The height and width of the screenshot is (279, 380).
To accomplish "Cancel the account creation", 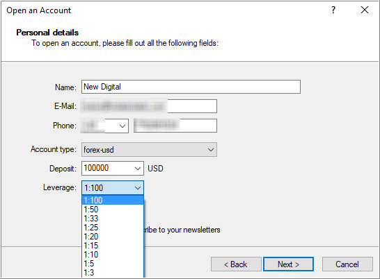I will coord(347,264).
